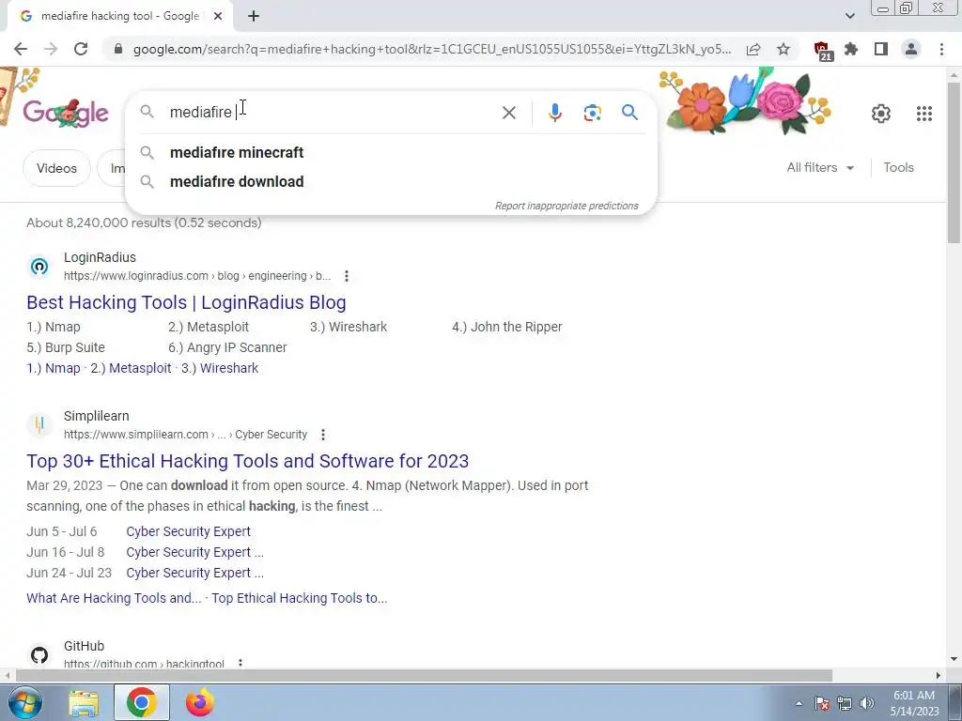Open the taskbar clock 6:01 AM

(x=914, y=703)
